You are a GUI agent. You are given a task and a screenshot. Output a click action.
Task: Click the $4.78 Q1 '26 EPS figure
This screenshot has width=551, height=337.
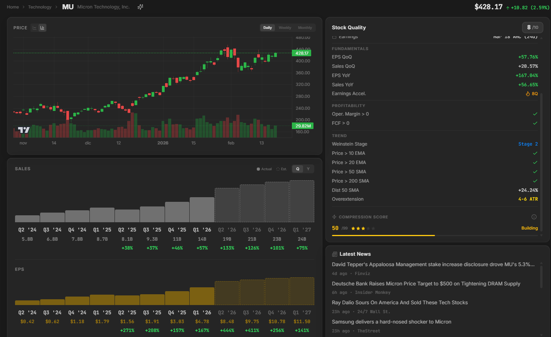point(202,322)
